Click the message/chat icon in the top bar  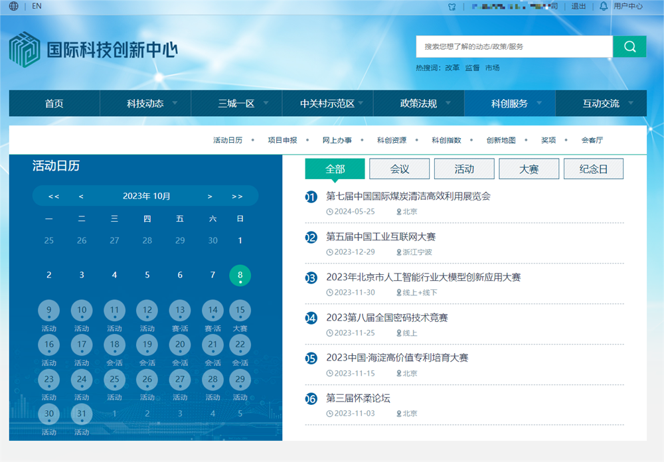[x=452, y=7]
